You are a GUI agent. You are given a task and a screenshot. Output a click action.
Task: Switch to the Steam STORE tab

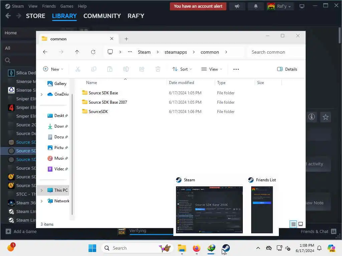[35, 16]
